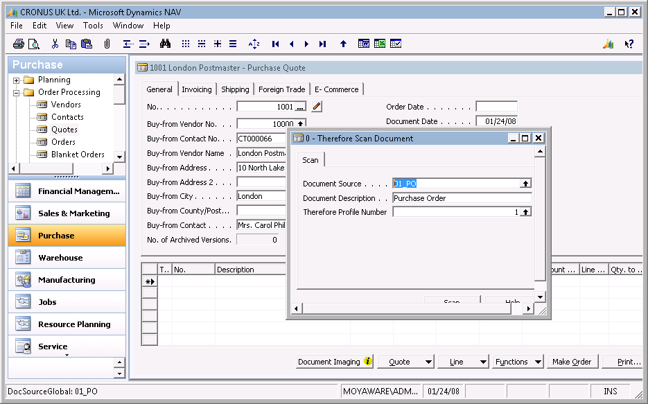Select Vendors in navigation tree
Screen dimensions: 648x404
[x=66, y=105]
